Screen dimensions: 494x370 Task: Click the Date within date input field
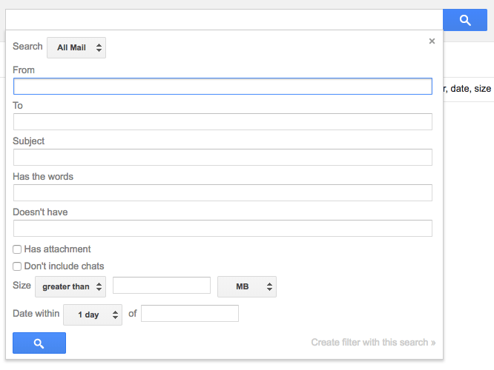pyautogui.click(x=190, y=314)
